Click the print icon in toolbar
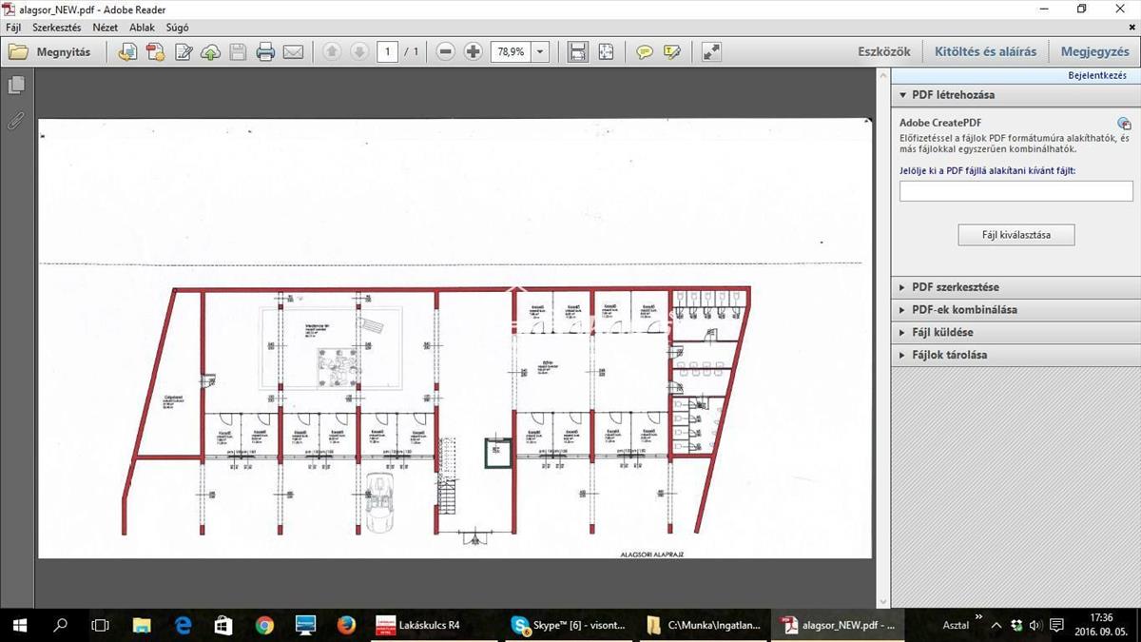 pyautogui.click(x=265, y=52)
